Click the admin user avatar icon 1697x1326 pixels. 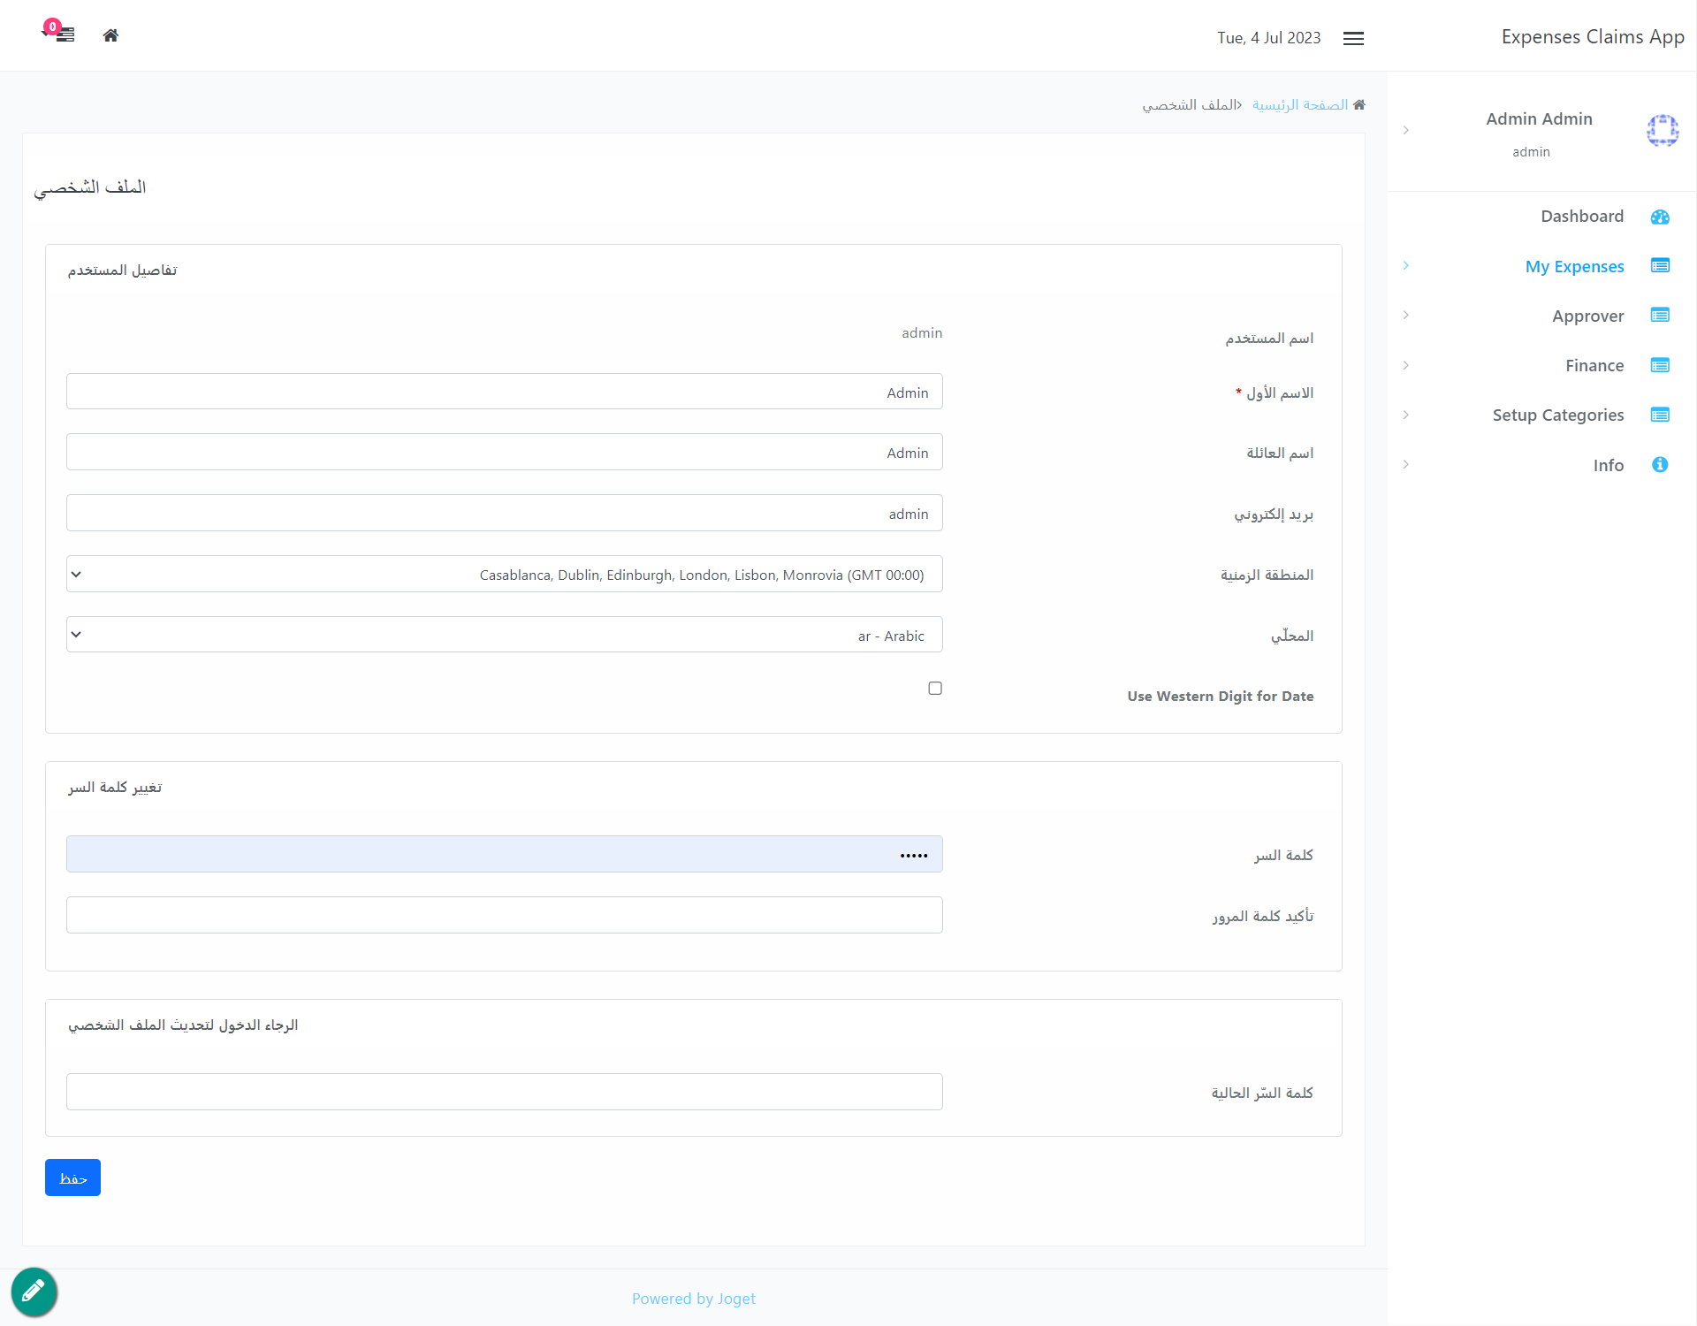click(x=1662, y=131)
